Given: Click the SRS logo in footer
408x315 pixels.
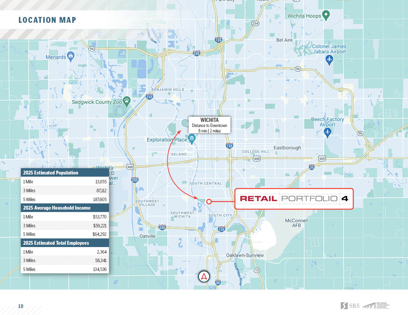Looking at the screenshot, I should point(350,306).
